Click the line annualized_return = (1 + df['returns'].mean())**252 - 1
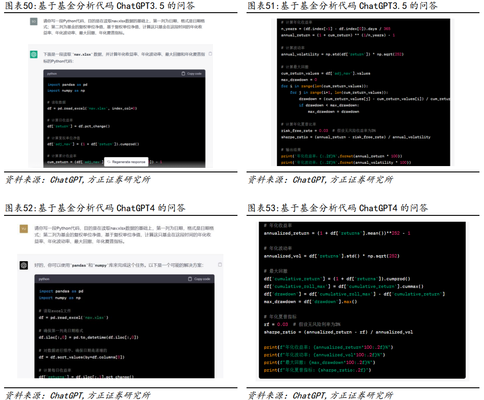Screen dimensions: 484x400 click(337, 233)
